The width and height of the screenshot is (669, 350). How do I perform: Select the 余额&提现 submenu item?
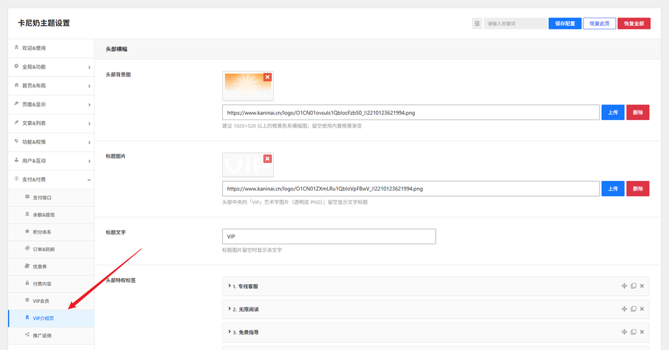(51, 215)
